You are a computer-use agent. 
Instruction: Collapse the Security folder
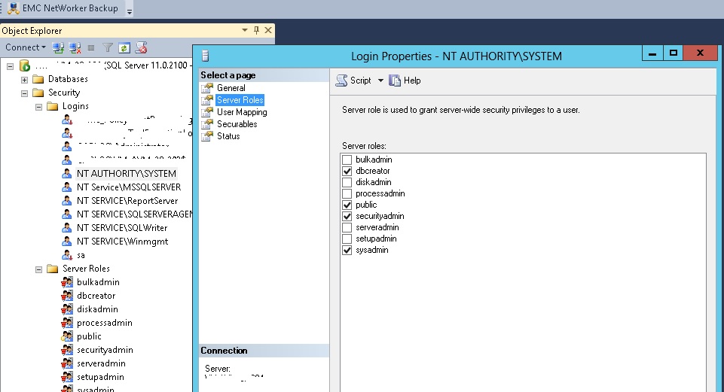[24, 93]
